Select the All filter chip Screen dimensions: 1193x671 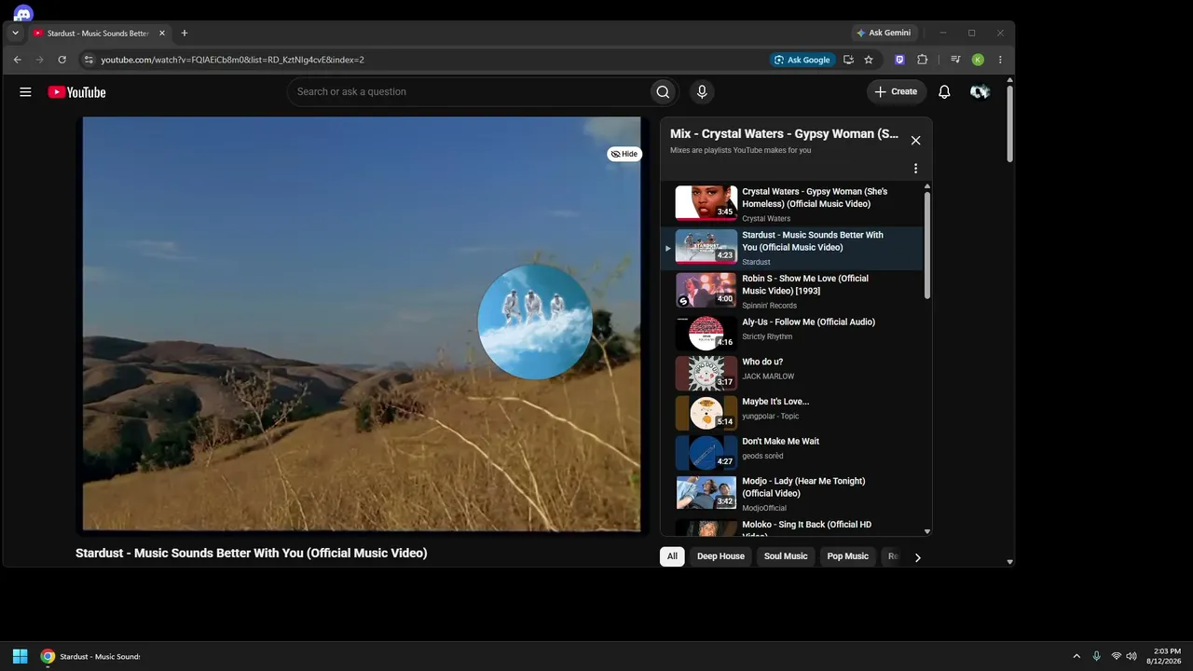[x=672, y=556]
